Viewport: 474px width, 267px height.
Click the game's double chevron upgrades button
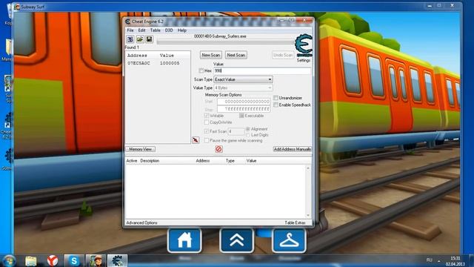[x=237, y=240]
